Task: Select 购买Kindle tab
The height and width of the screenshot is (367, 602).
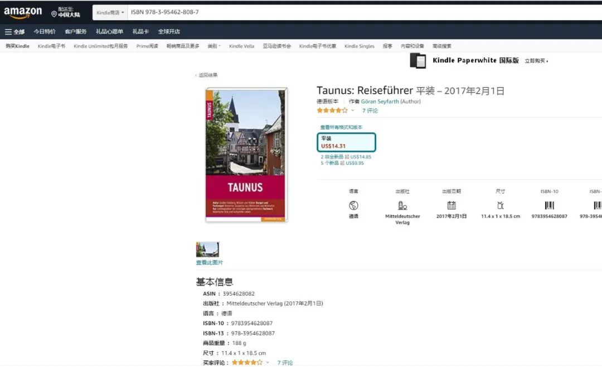Action: coord(17,46)
